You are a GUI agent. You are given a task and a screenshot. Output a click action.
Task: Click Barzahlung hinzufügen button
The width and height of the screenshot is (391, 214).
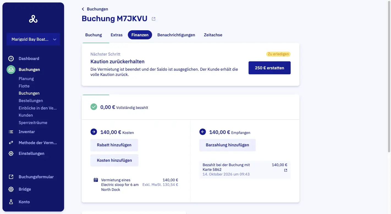pyautogui.click(x=227, y=145)
